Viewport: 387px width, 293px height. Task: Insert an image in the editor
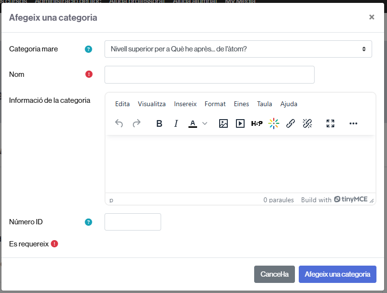[223, 123]
